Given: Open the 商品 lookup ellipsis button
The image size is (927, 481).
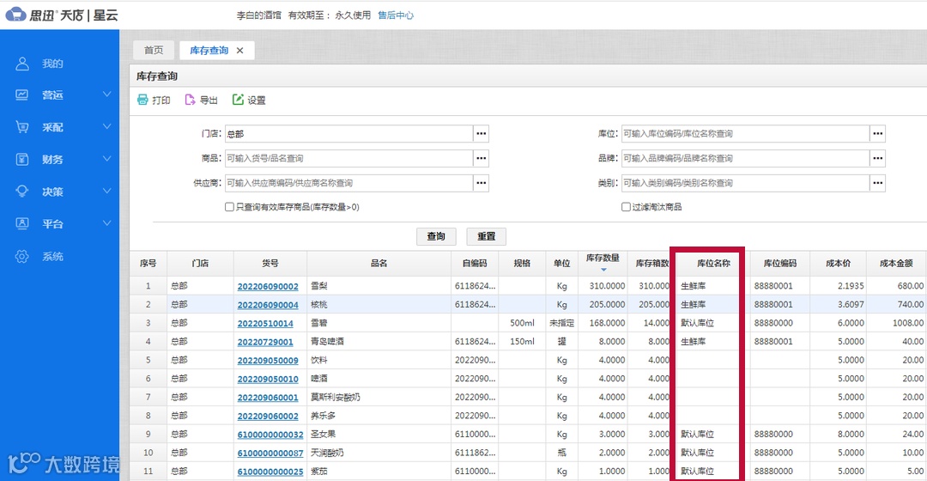Looking at the screenshot, I should (x=482, y=159).
